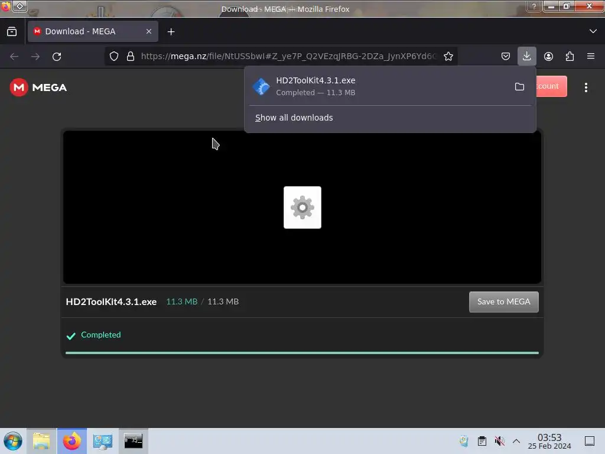Image resolution: width=605 pixels, height=454 pixels.
Task: Open file explorer from taskbar
Action: (41, 441)
